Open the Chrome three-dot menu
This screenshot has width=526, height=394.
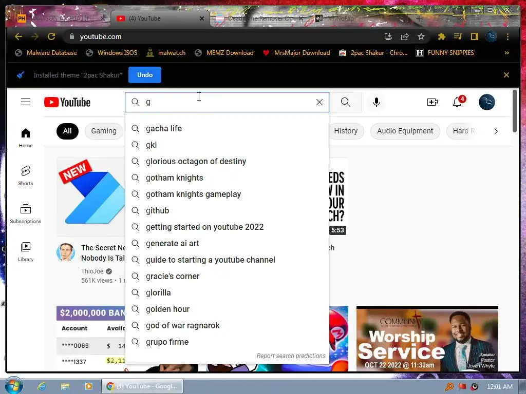[x=508, y=36]
